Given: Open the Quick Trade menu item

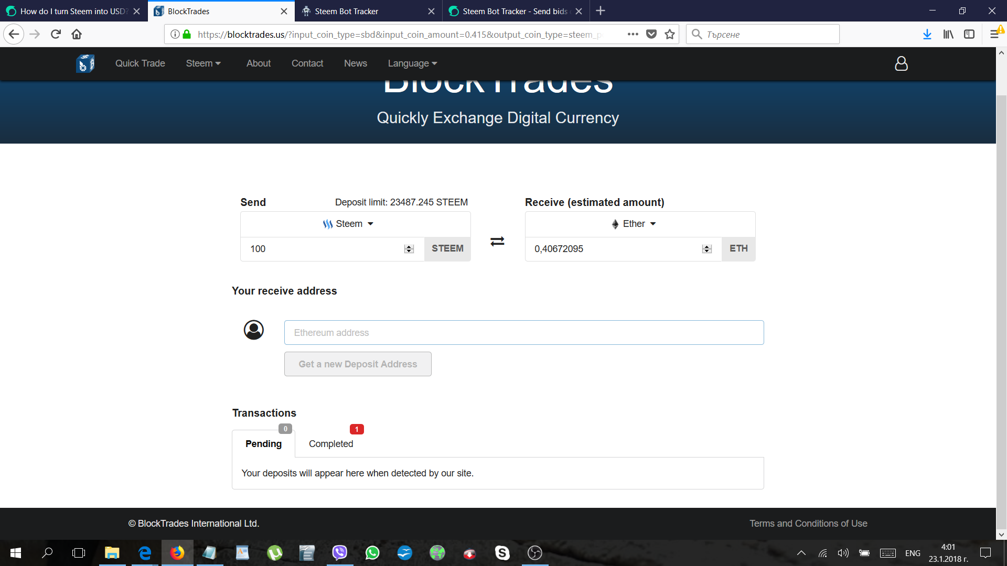Looking at the screenshot, I should (x=140, y=63).
